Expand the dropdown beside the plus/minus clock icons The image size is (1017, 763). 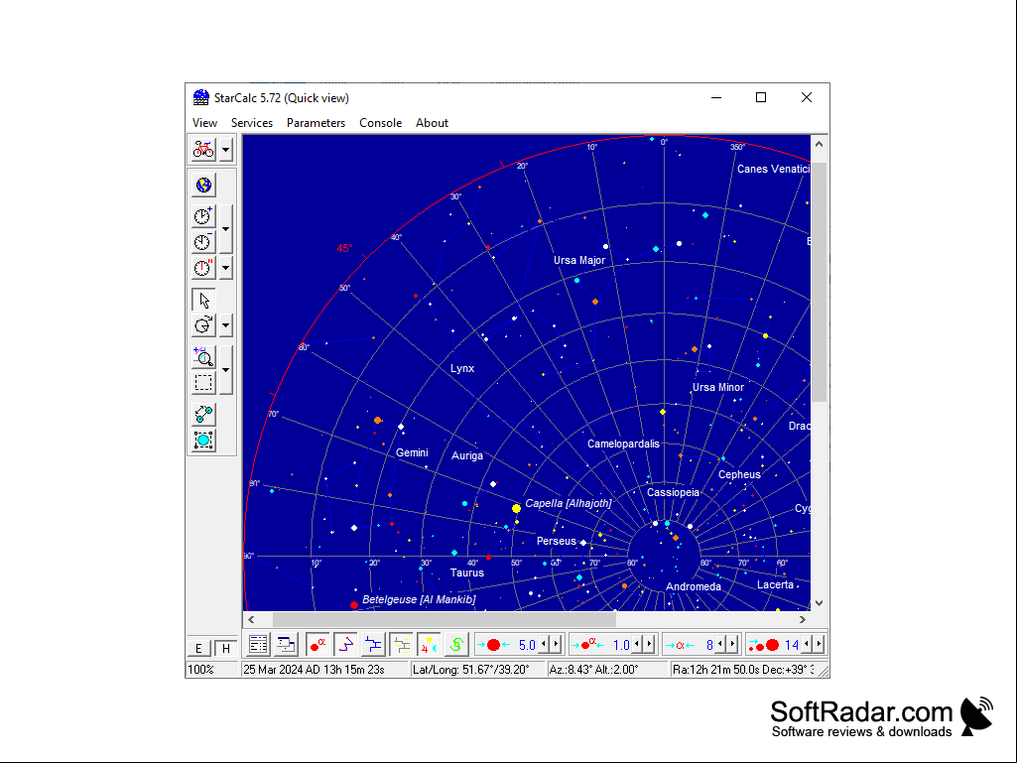225,229
